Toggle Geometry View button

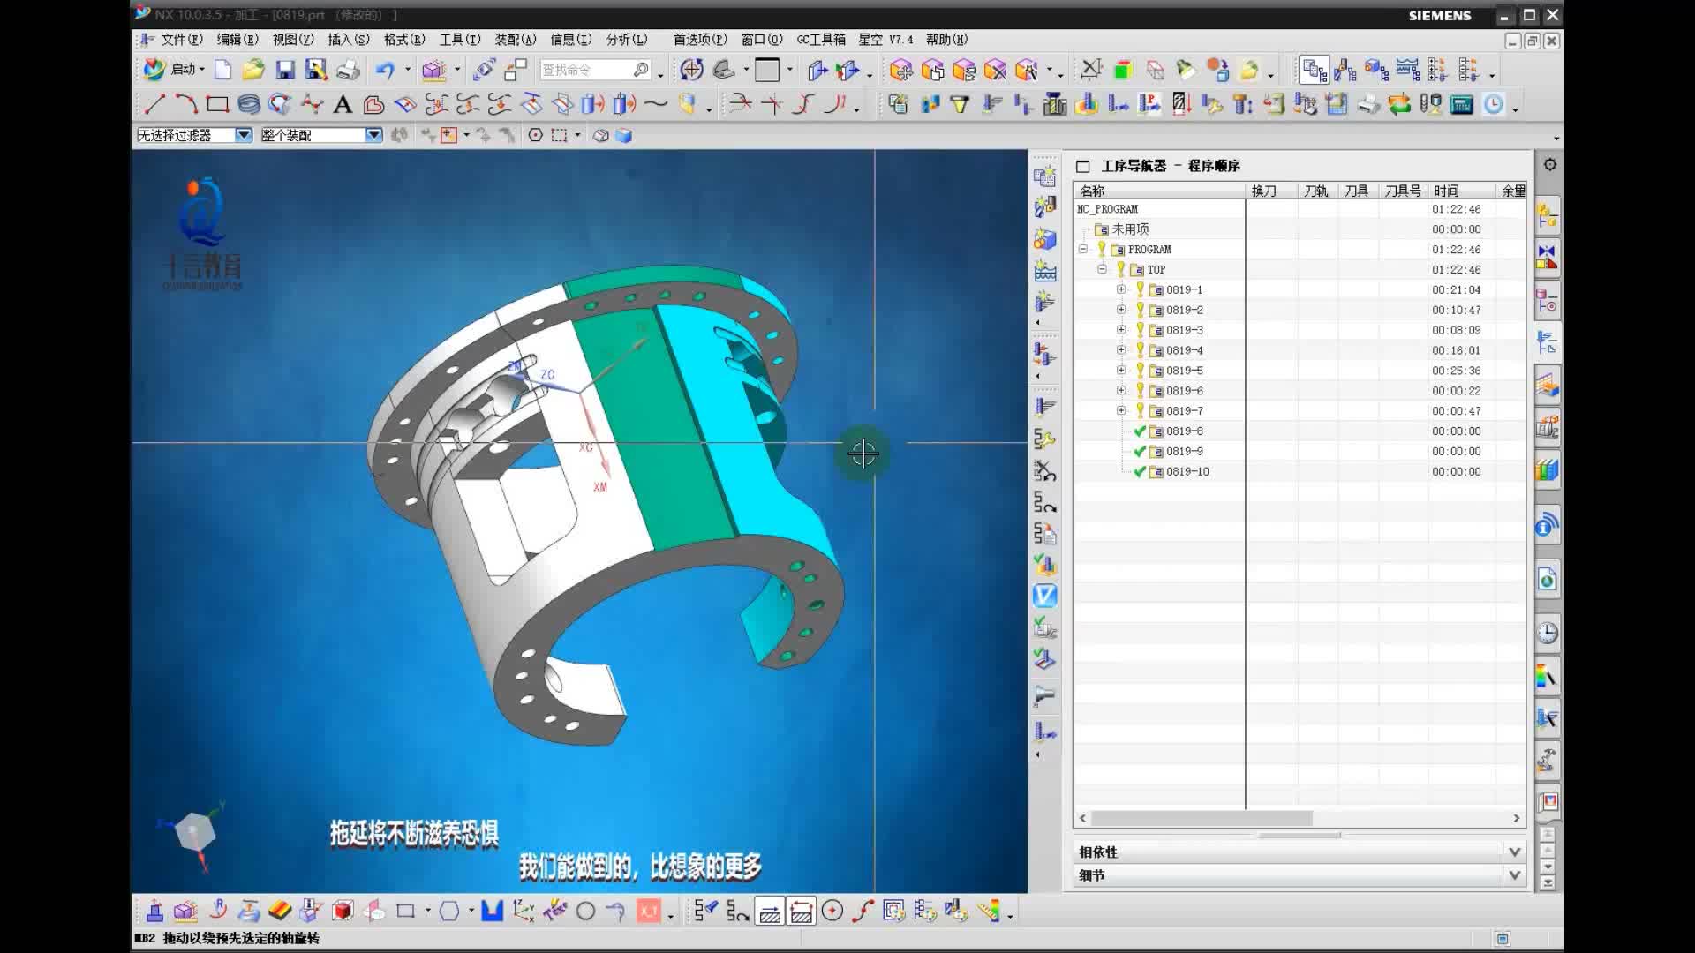point(1376,70)
